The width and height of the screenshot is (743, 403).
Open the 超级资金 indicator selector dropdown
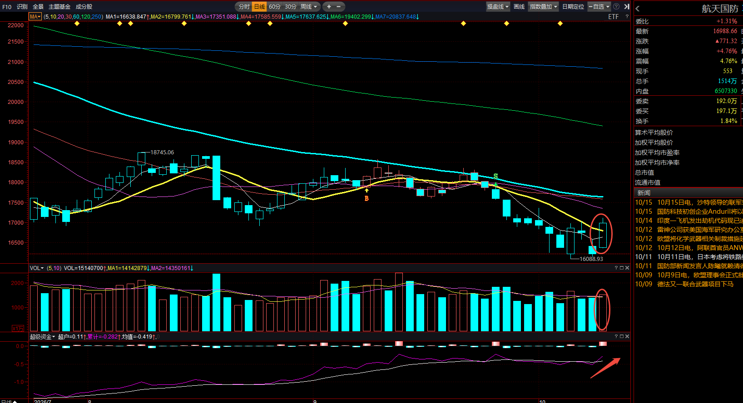click(42, 336)
